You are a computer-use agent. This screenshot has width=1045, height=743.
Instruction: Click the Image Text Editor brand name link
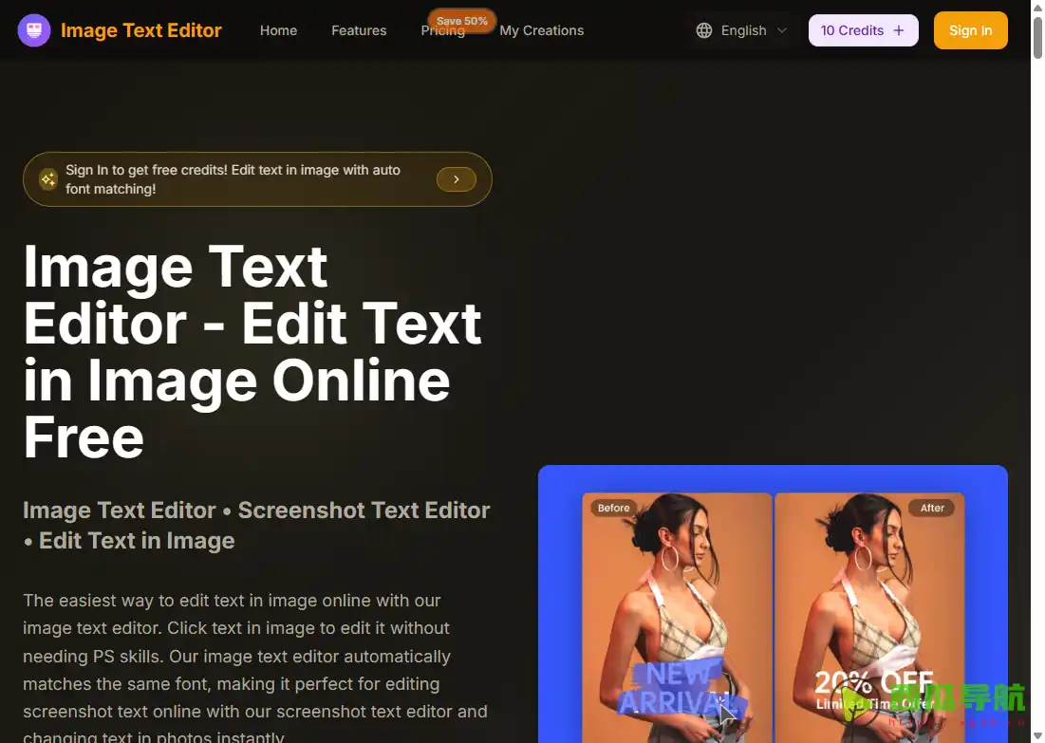point(140,30)
